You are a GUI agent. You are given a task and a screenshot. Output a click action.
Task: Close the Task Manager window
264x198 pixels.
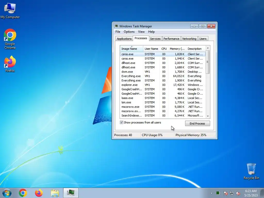(x=211, y=26)
